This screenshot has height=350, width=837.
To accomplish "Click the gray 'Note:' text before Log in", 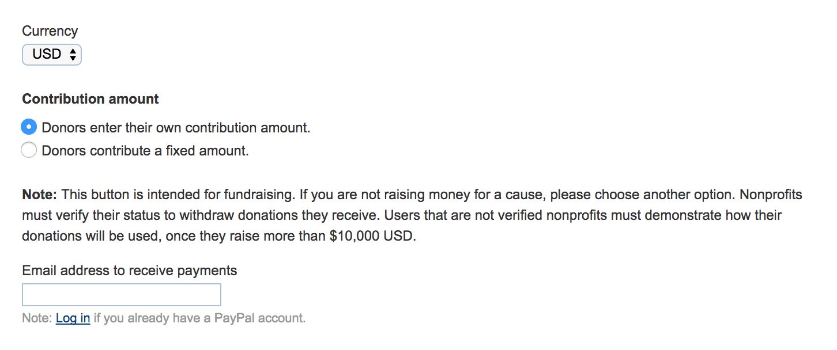I will (37, 318).
